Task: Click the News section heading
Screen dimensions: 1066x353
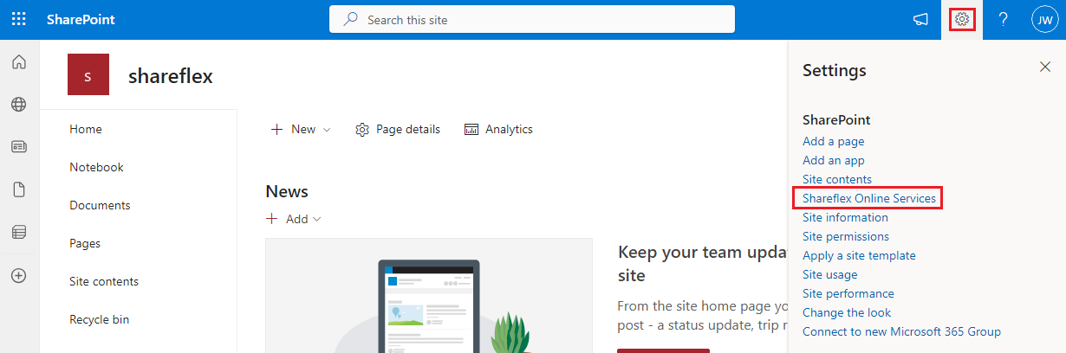Action: [x=287, y=191]
